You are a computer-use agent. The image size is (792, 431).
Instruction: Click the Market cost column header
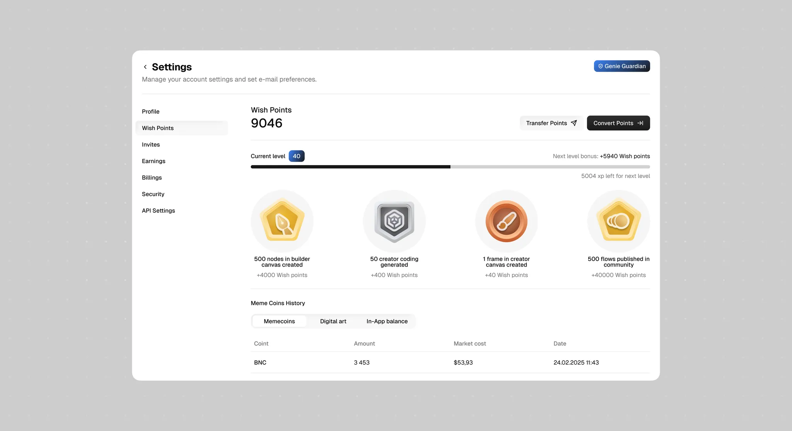pyautogui.click(x=470, y=344)
